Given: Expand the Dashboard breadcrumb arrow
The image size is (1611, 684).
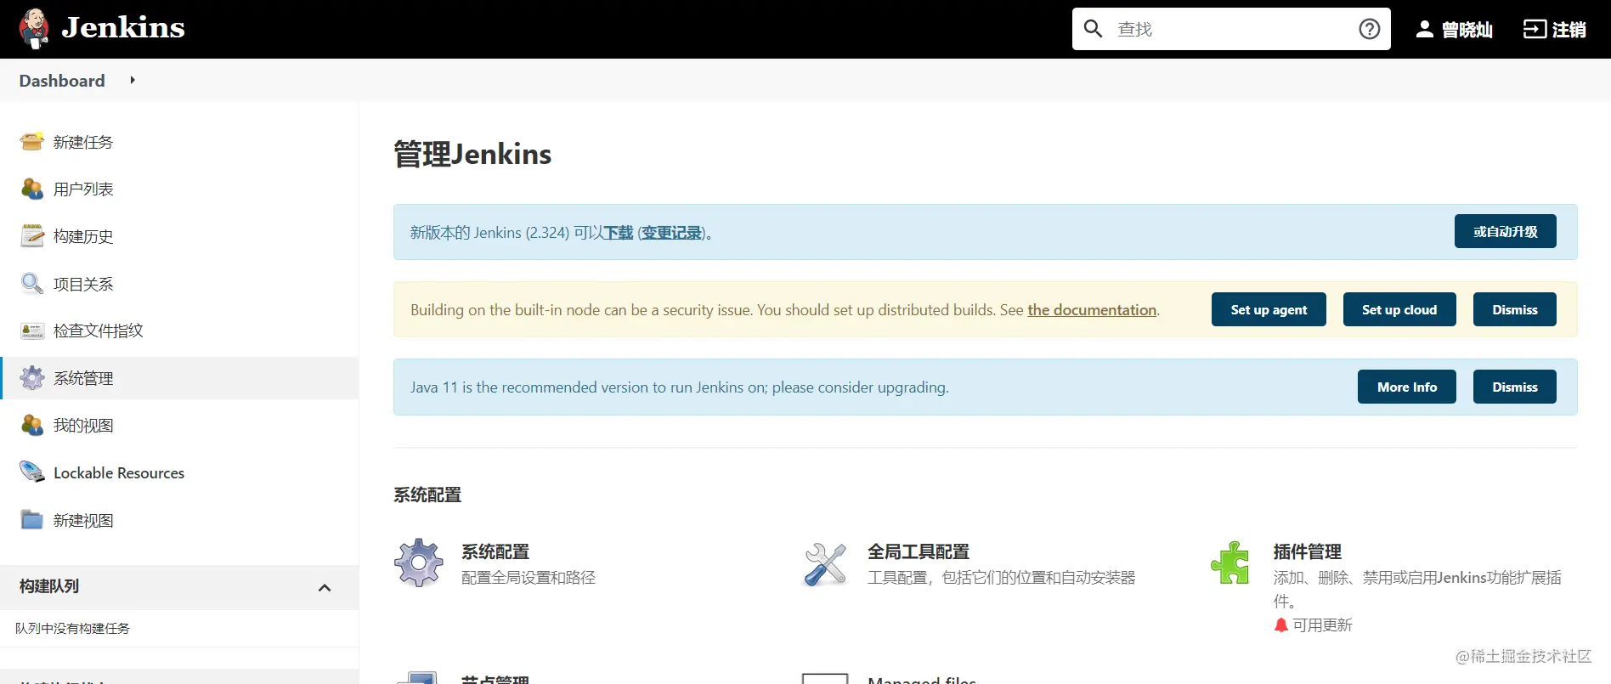Looking at the screenshot, I should coord(133,80).
